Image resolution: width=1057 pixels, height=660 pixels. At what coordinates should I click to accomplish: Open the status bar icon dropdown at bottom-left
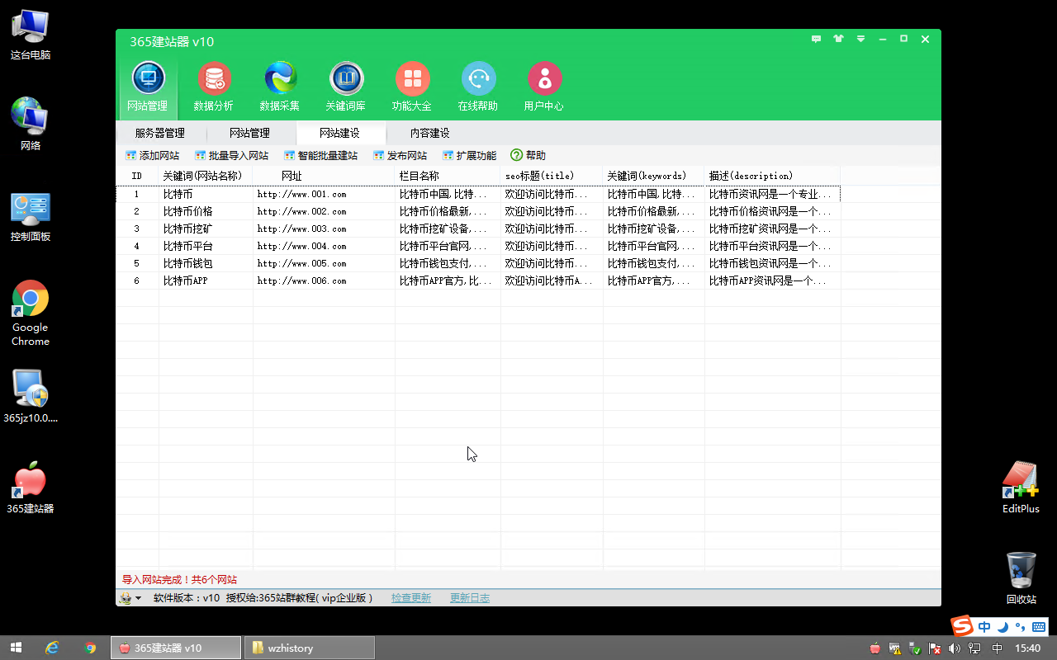tap(130, 598)
